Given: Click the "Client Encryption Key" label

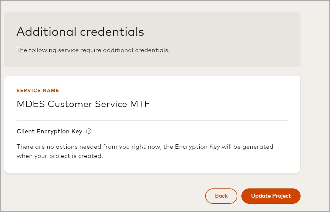Looking at the screenshot, I should click(49, 131).
